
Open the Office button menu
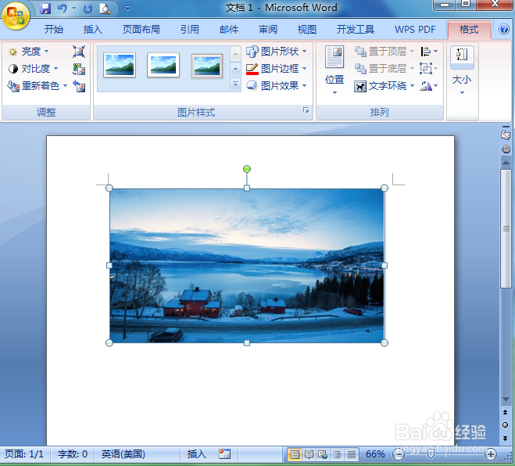(x=15, y=16)
